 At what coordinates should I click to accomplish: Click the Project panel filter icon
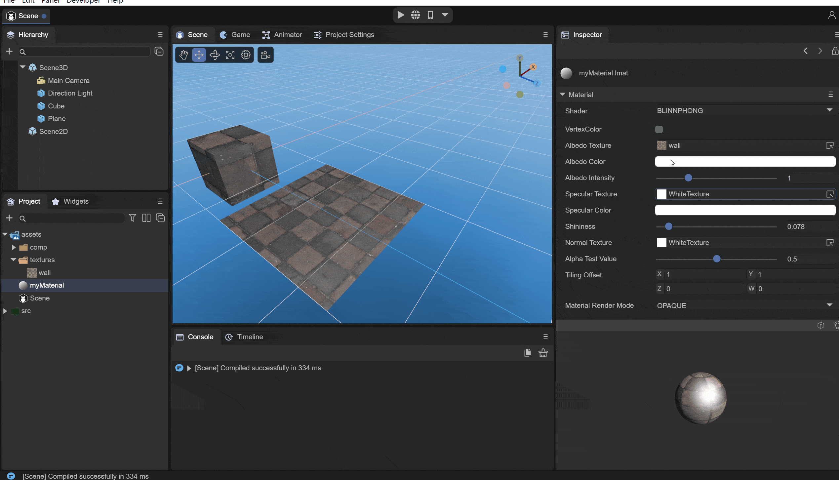pyautogui.click(x=132, y=218)
